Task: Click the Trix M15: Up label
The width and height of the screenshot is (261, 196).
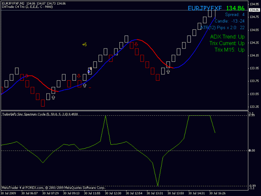Action: click(229, 50)
